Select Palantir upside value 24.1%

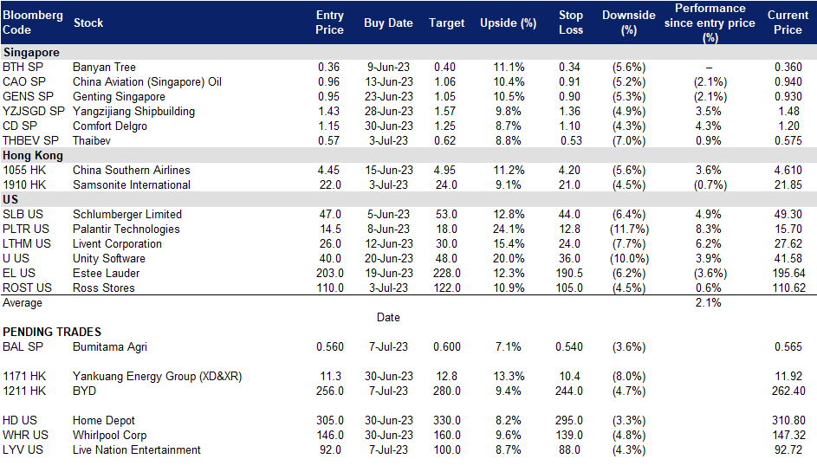509,230
